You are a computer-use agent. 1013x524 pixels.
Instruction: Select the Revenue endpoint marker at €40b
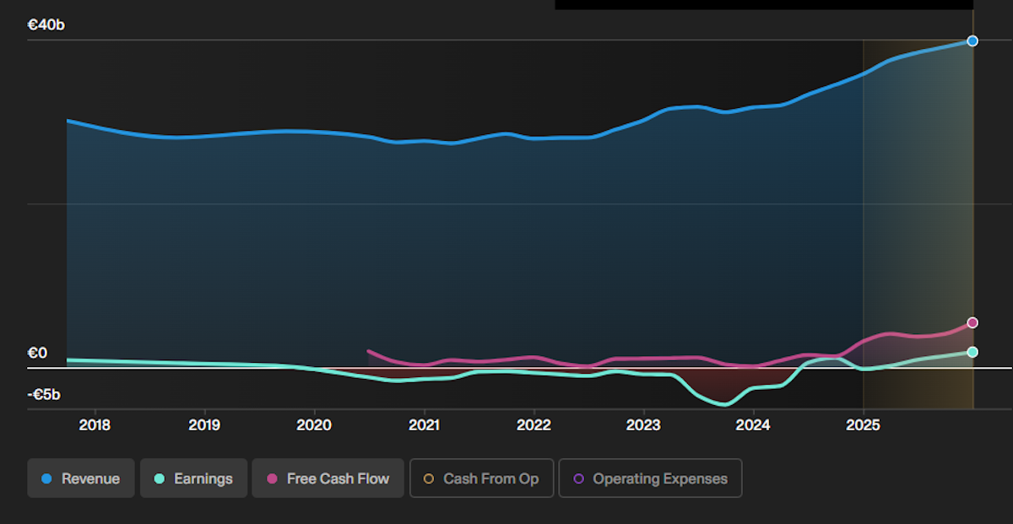972,41
